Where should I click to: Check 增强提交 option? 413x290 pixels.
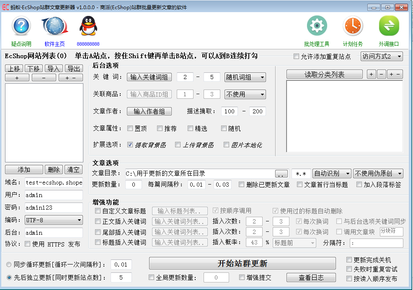[x=242, y=277]
